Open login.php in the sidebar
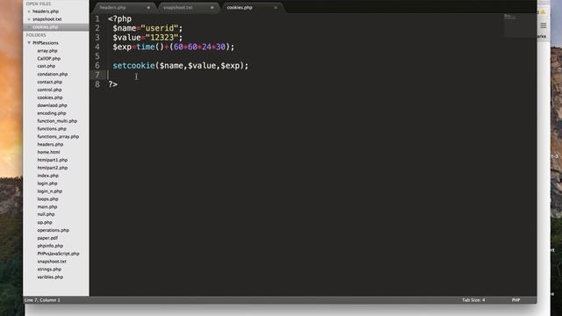The width and height of the screenshot is (562, 316). [x=47, y=183]
